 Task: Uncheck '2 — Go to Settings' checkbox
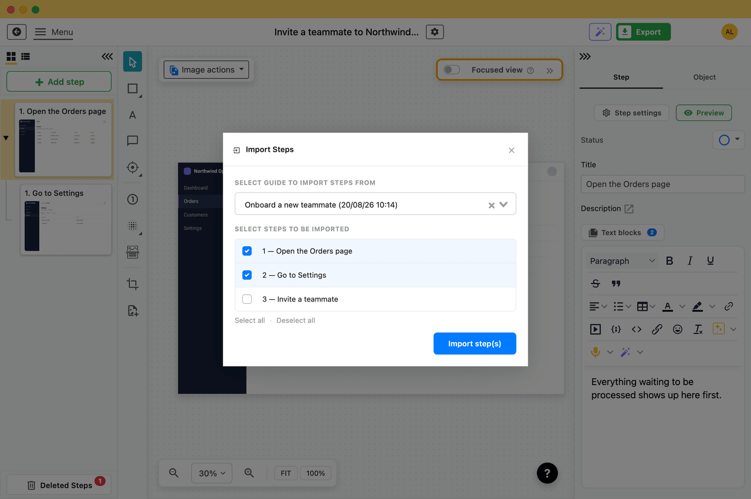247,275
